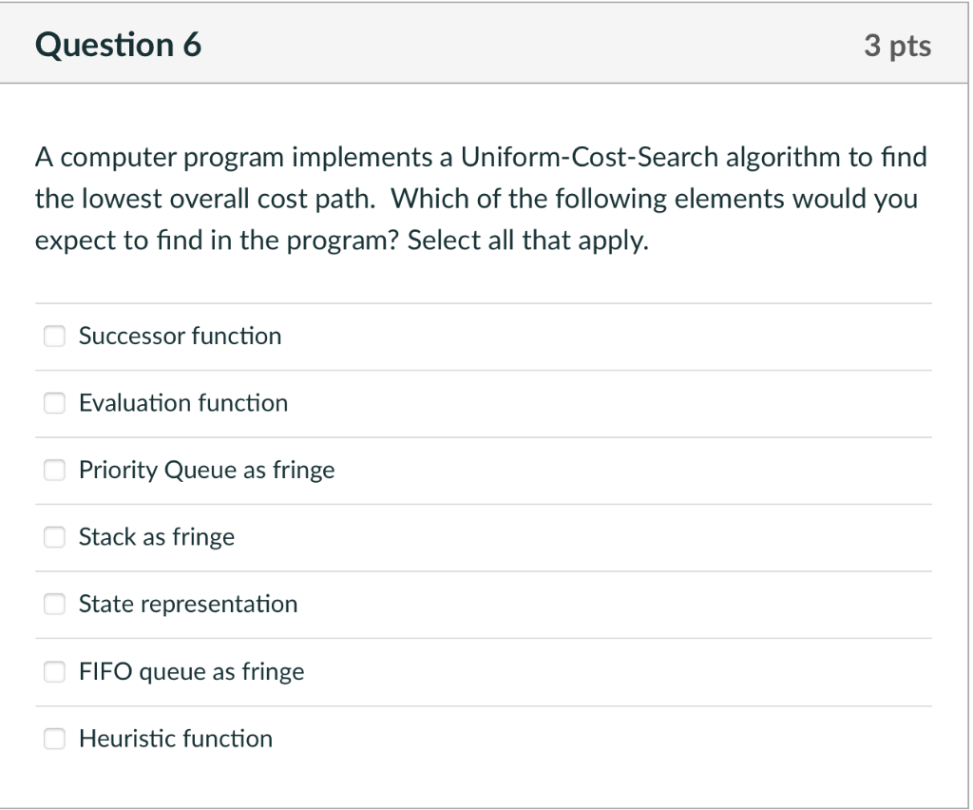Select the Successor function answer label

pyautogui.click(x=180, y=336)
